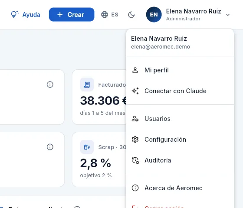Click the user-gear icon beside Usuarios
Screen dimensions: 243x208
(x=135, y=119)
